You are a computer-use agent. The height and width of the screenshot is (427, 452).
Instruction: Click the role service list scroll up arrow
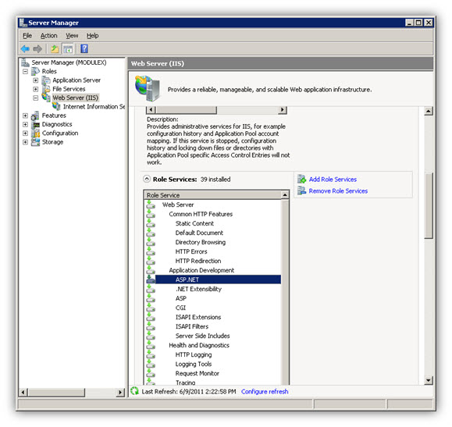pyautogui.click(x=285, y=195)
